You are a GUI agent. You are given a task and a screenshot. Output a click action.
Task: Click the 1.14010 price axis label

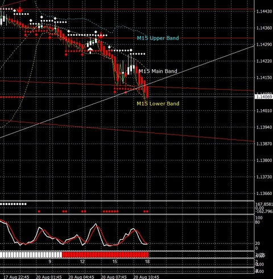coord(264,111)
